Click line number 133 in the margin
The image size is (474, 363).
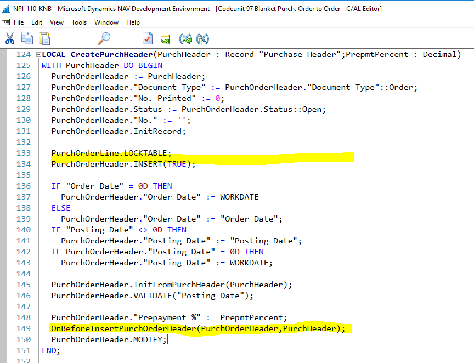pyautogui.click(x=23, y=152)
